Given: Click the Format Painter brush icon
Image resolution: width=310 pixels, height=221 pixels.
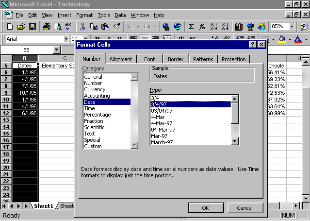Looking at the screenshot, I should 116,27.
